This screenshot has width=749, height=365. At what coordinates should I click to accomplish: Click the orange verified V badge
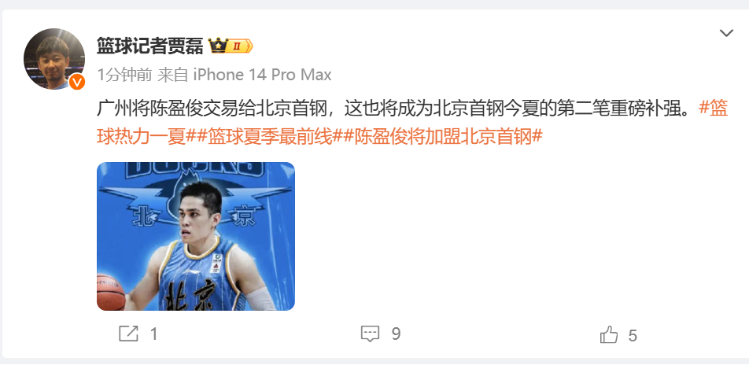tap(76, 82)
